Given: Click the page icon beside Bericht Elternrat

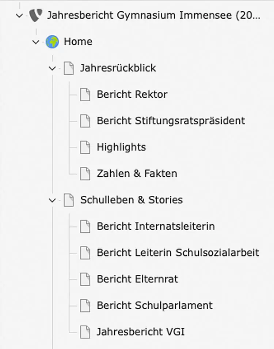Looking at the screenshot, I should click(85, 279).
